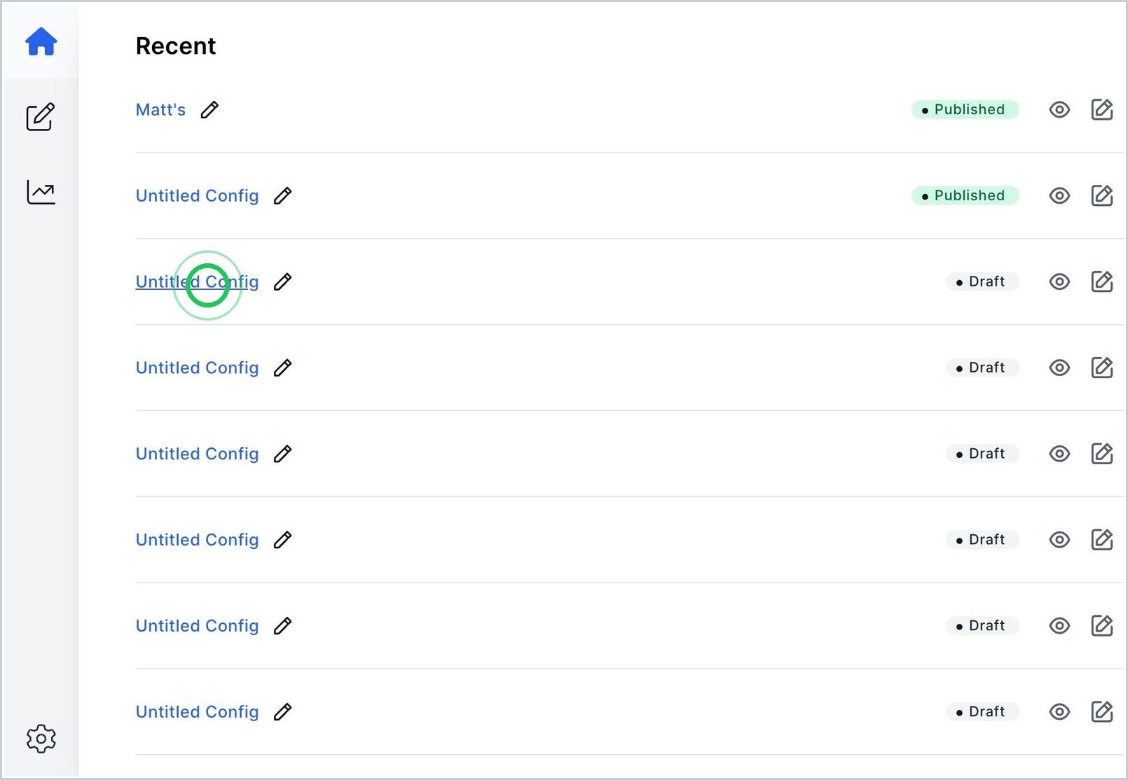The image size is (1128, 780).
Task: Open the underlined Untitled Config draft link
Action: (x=197, y=282)
